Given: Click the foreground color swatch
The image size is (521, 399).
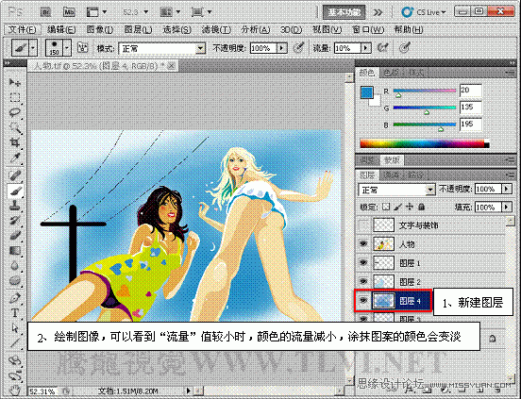Looking at the screenshot, I should click(x=367, y=92).
